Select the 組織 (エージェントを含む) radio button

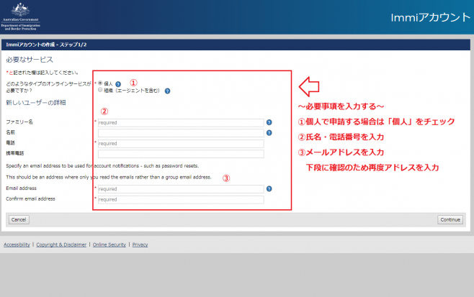click(100, 91)
